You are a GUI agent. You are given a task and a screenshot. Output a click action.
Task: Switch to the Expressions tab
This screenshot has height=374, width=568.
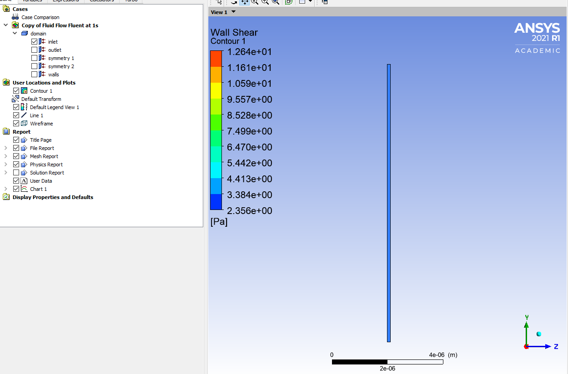tap(65, 1)
